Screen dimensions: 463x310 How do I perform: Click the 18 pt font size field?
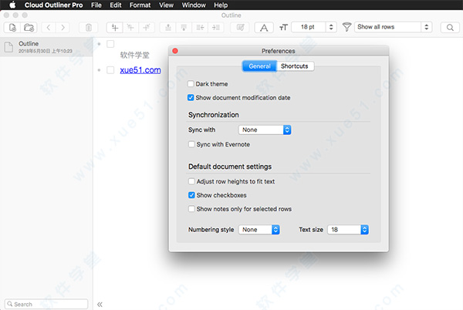click(x=309, y=27)
